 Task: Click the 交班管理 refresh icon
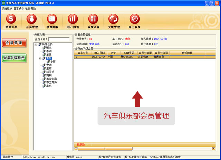[x=114, y=19]
